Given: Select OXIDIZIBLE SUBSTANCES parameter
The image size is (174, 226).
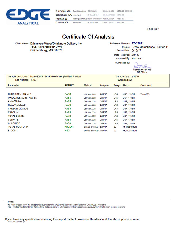Looking at the screenshot, I should click(x=22, y=98).
